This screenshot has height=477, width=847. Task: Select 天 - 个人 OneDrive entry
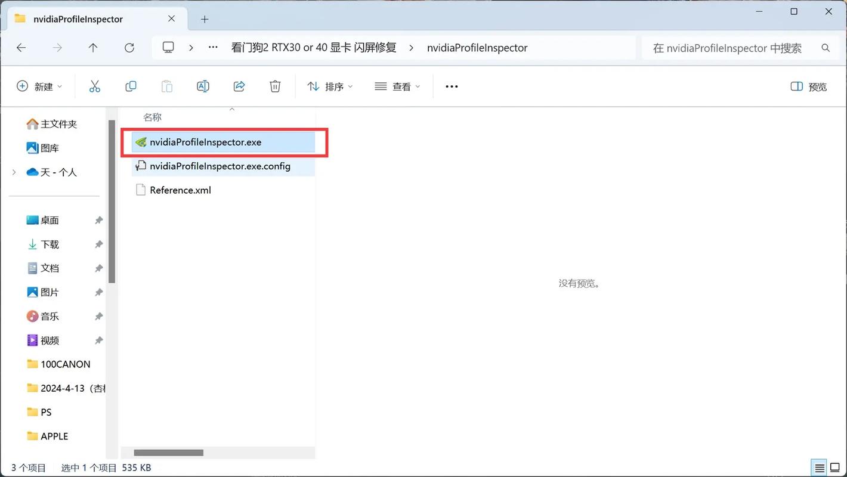click(x=52, y=172)
